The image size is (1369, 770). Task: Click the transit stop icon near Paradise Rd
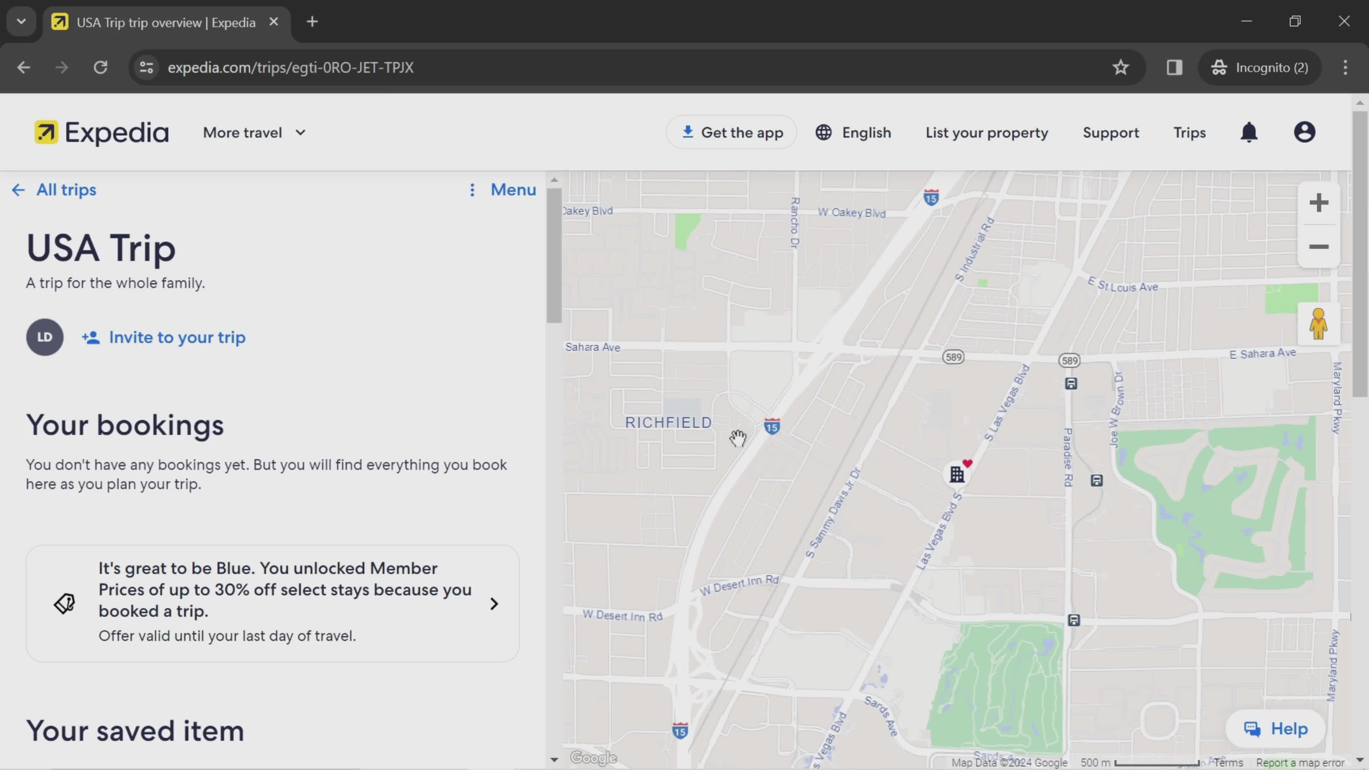point(1096,481)
